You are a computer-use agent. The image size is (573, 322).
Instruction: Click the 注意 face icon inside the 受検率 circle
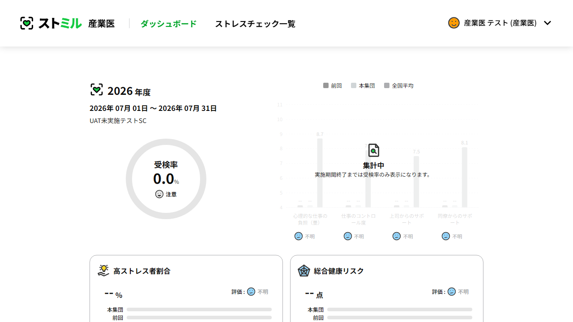[159, 194]
